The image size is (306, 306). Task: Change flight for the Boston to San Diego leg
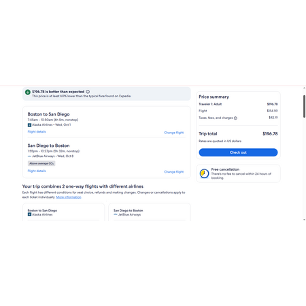coord(173,133)
